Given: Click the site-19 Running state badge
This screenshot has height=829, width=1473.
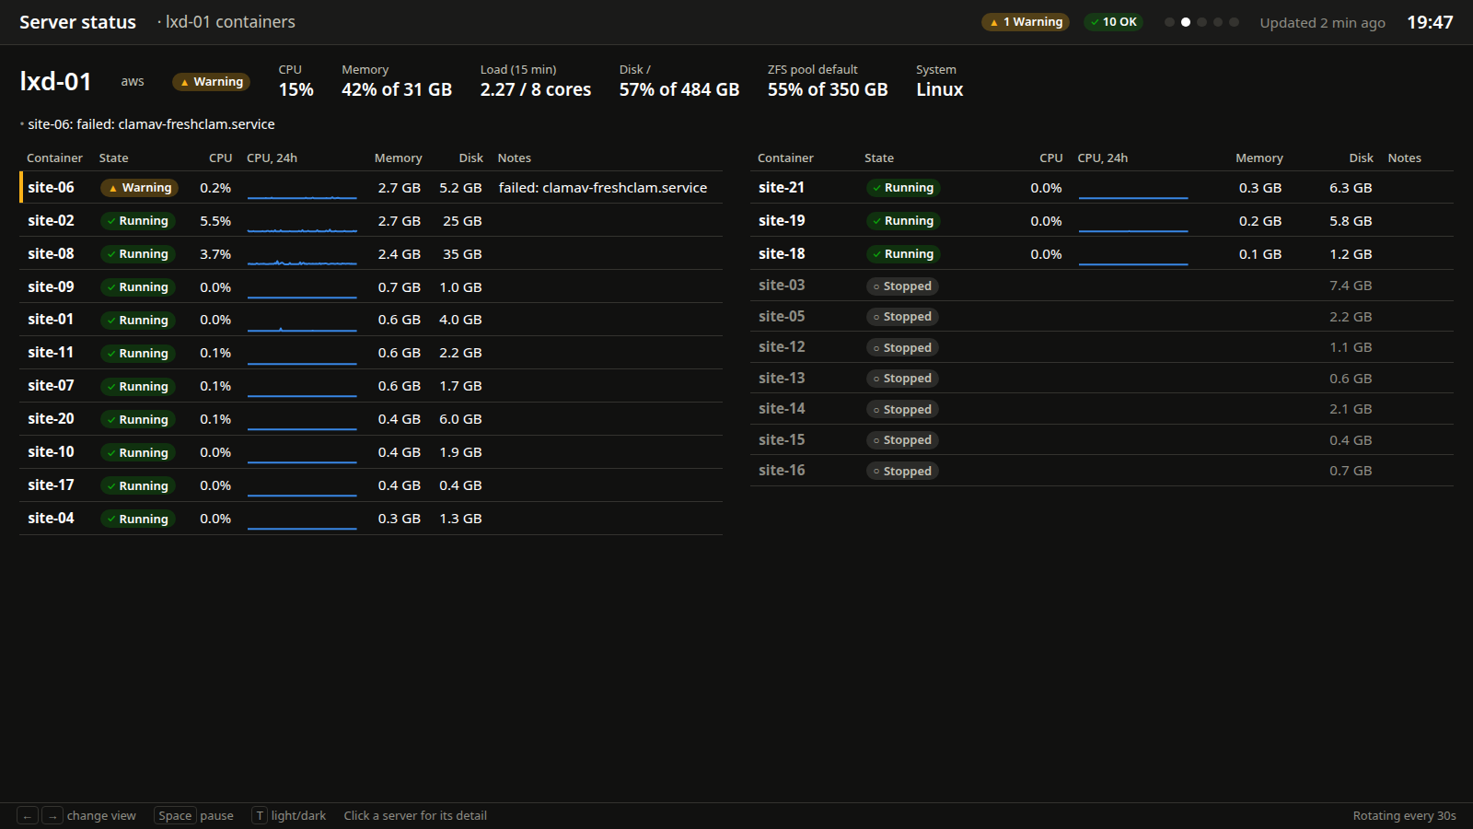Looking at the screenshot, I should pyautogui.click(x=902, y=221).
